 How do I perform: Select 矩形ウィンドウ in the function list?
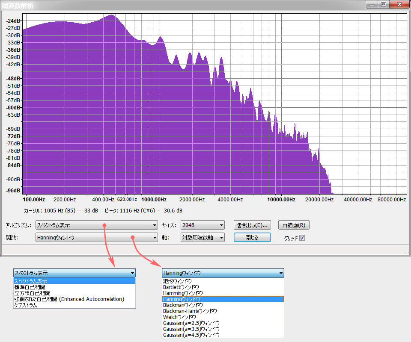tap(223, 281)
